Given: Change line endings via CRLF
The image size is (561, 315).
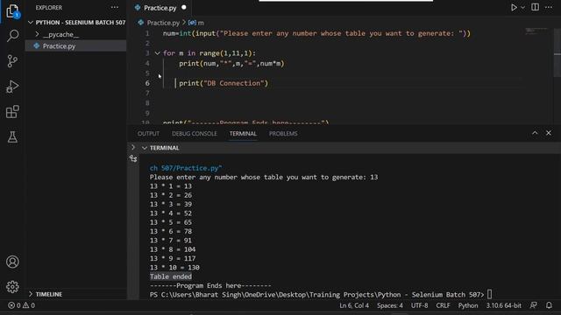Looking at the screenshot, I should (x=443, y=305).
